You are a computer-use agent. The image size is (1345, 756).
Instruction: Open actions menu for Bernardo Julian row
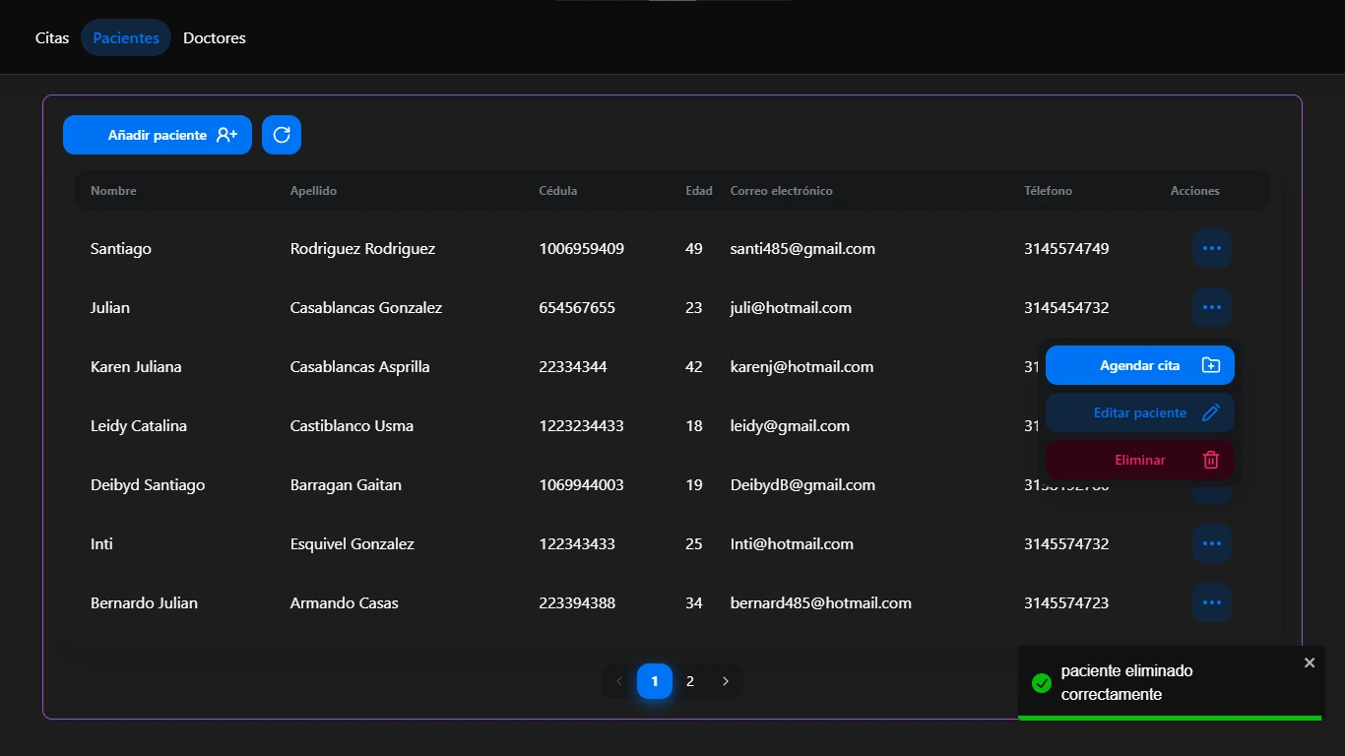1212,602
